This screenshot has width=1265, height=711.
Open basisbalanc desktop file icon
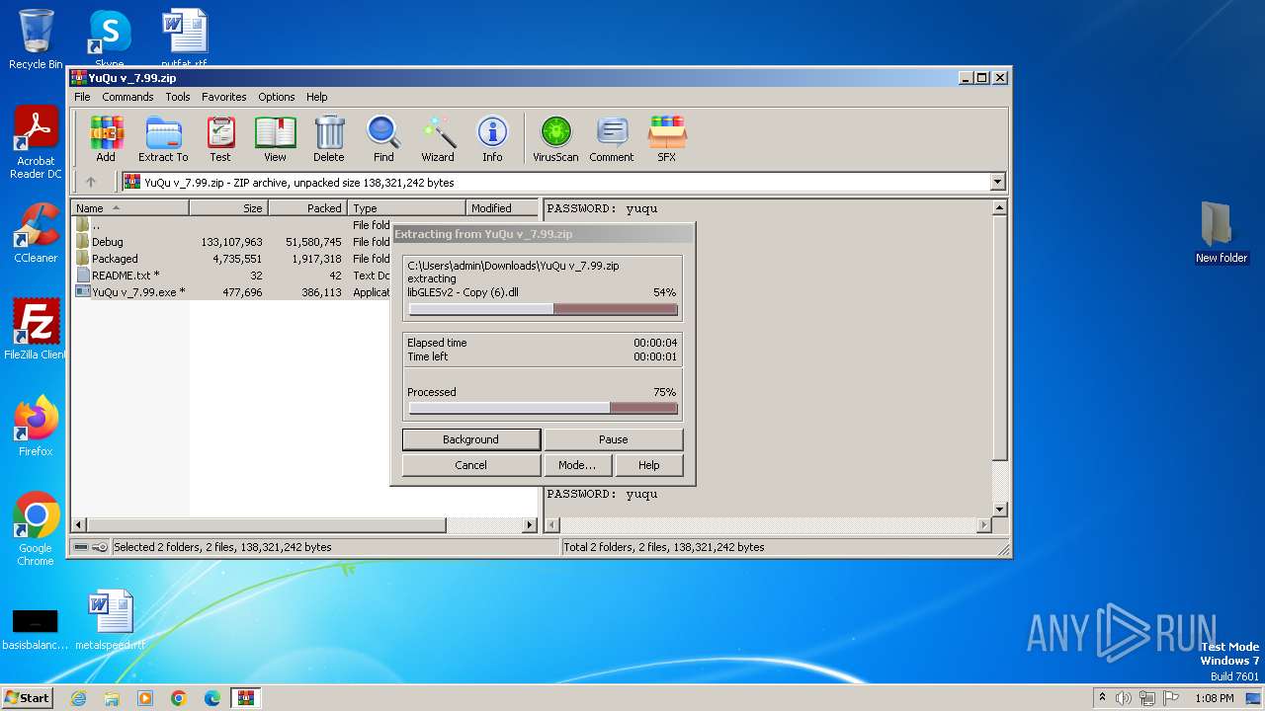36,628
